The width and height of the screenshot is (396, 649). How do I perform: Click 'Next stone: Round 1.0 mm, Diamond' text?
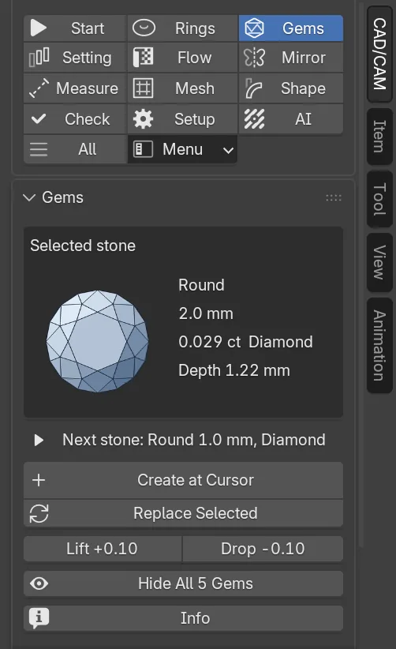click(194, 440)
